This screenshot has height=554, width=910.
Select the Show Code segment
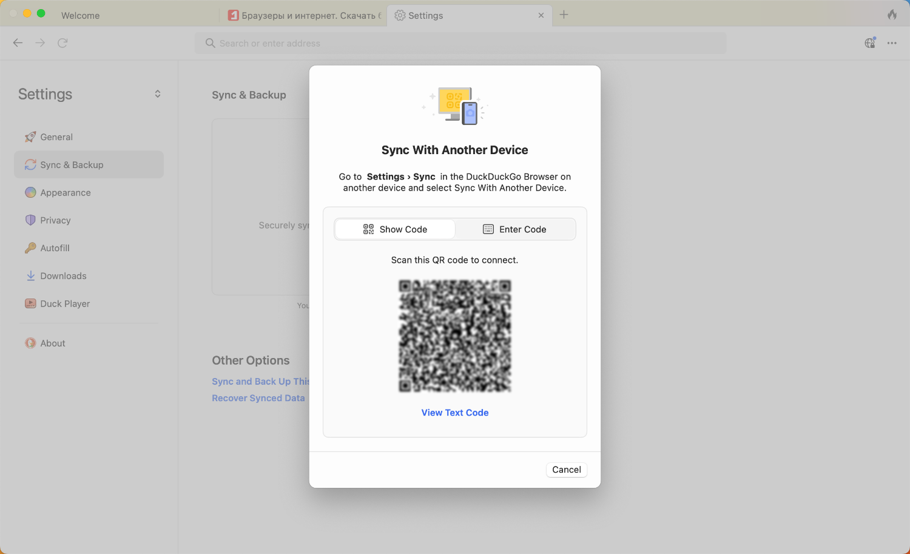[x=395, y=229]
